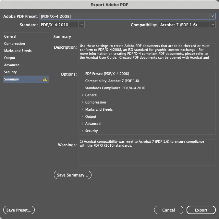This screenshot has height=219, width=219.
Task: Expand the Compression section in Options
Action: coord(82,102)
